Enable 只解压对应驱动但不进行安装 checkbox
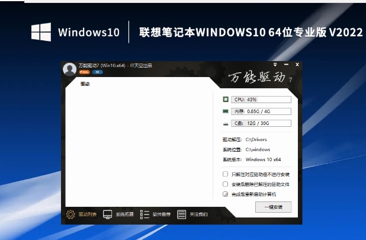 tap(225, 174)
